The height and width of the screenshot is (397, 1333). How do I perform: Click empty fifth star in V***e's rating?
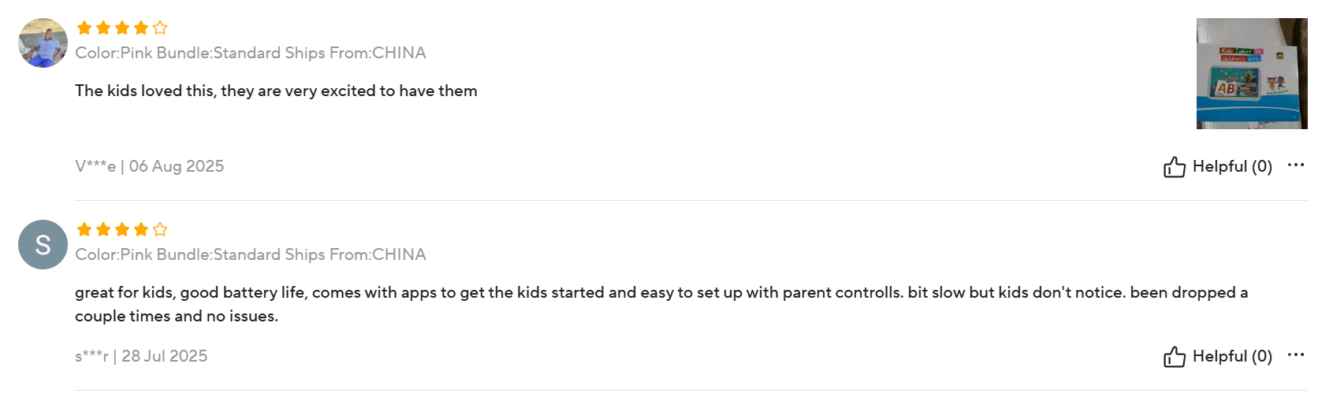click(160, 28)
